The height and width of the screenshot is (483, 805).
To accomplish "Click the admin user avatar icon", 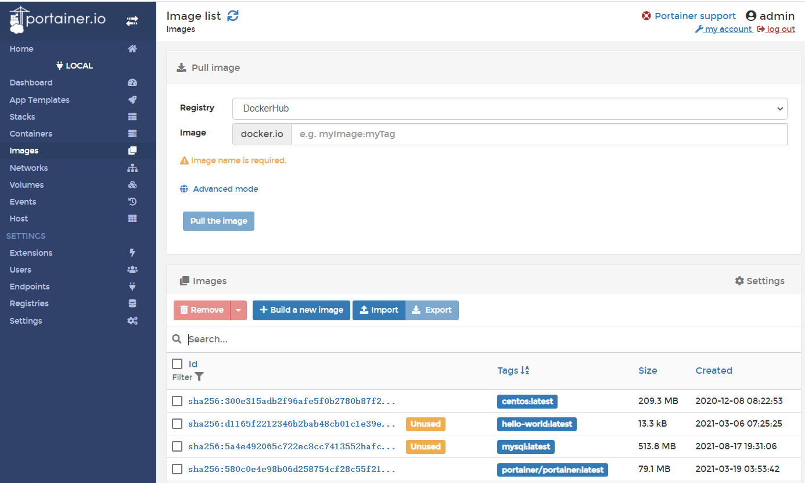I will click(751, 16).
